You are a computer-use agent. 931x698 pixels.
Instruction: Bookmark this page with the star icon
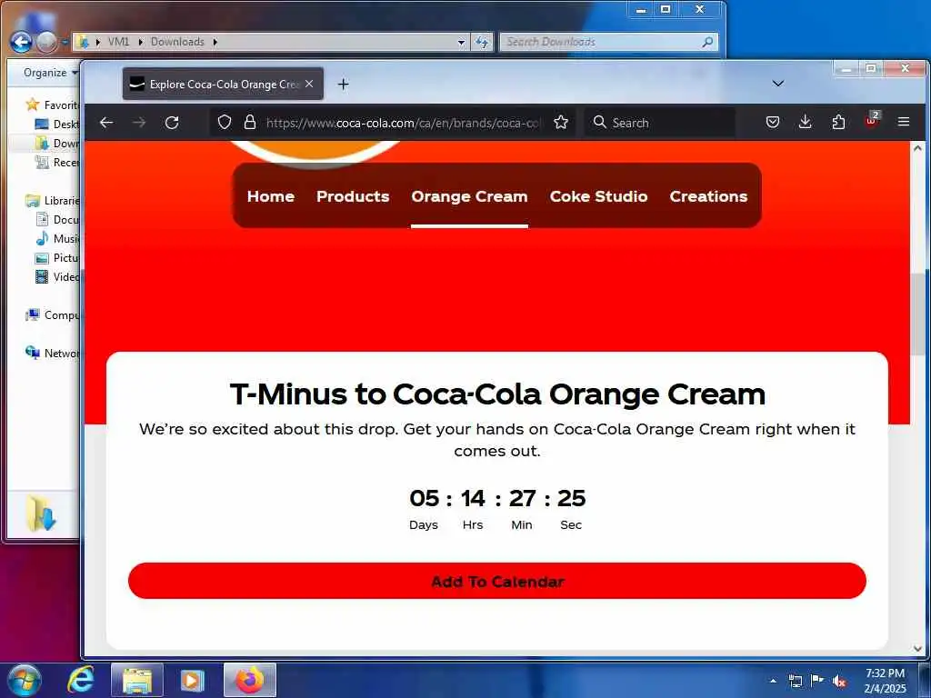[x=560, y=123]
